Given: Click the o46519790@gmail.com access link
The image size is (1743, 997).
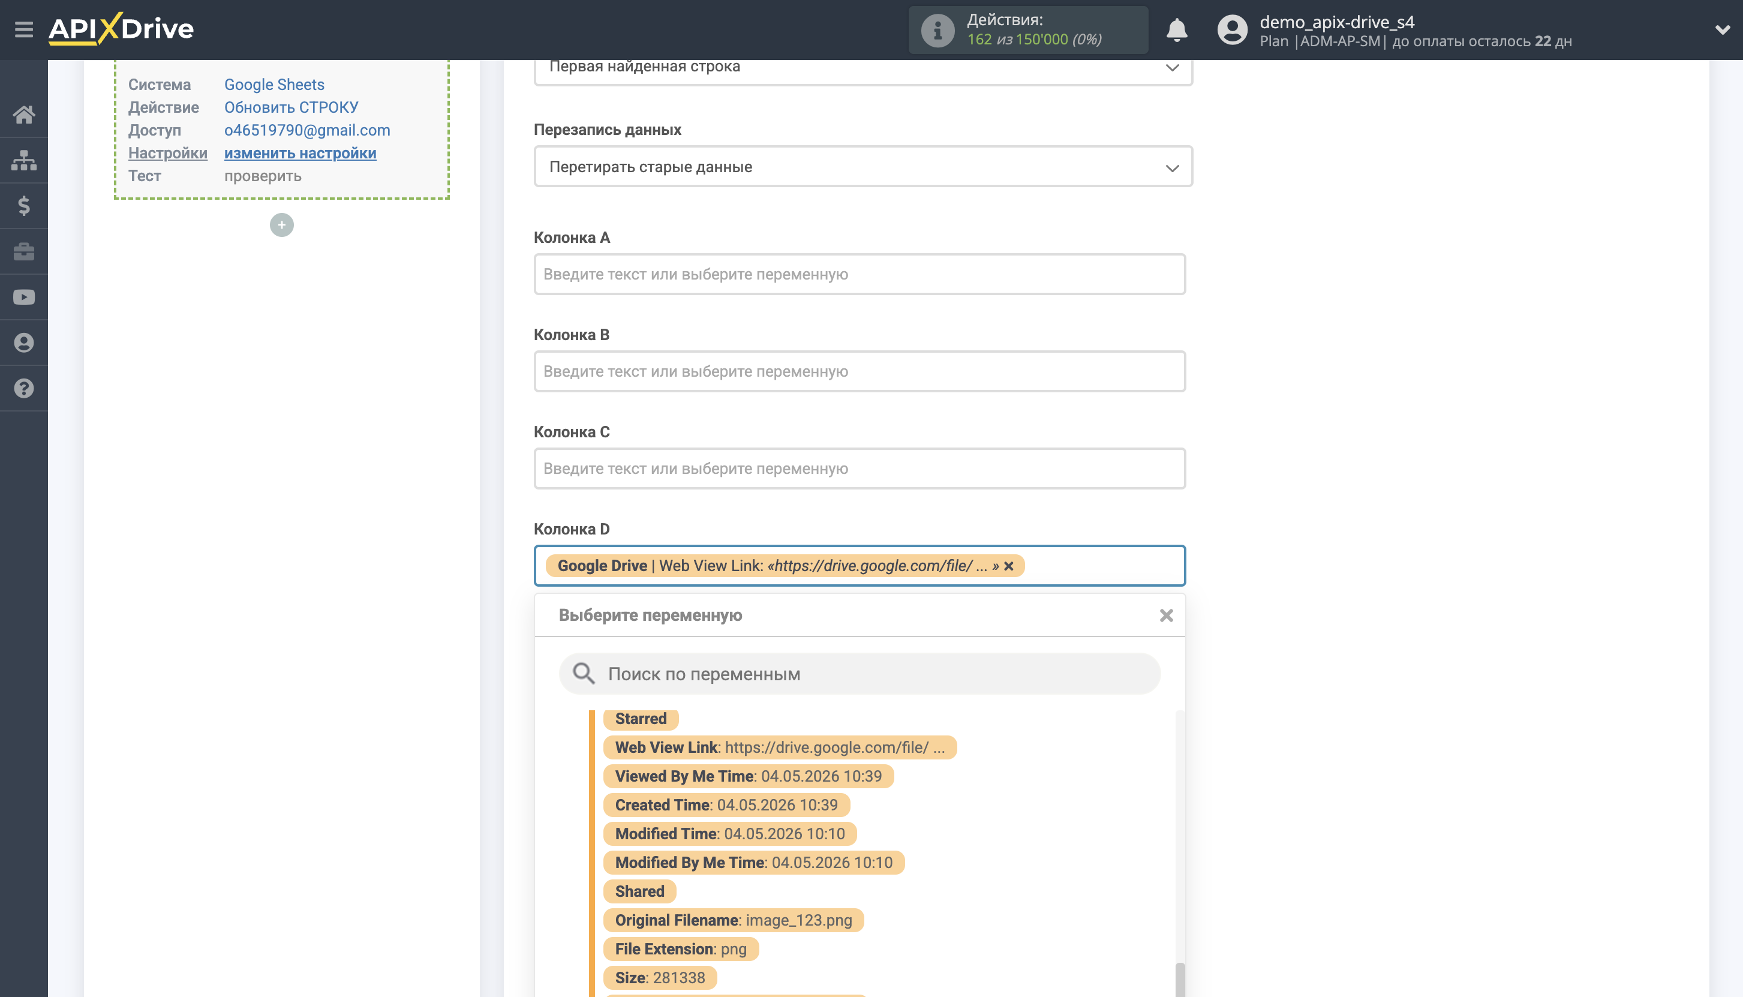Looking at the screenshot, I should pyautogui.click(x=306, y=130).
